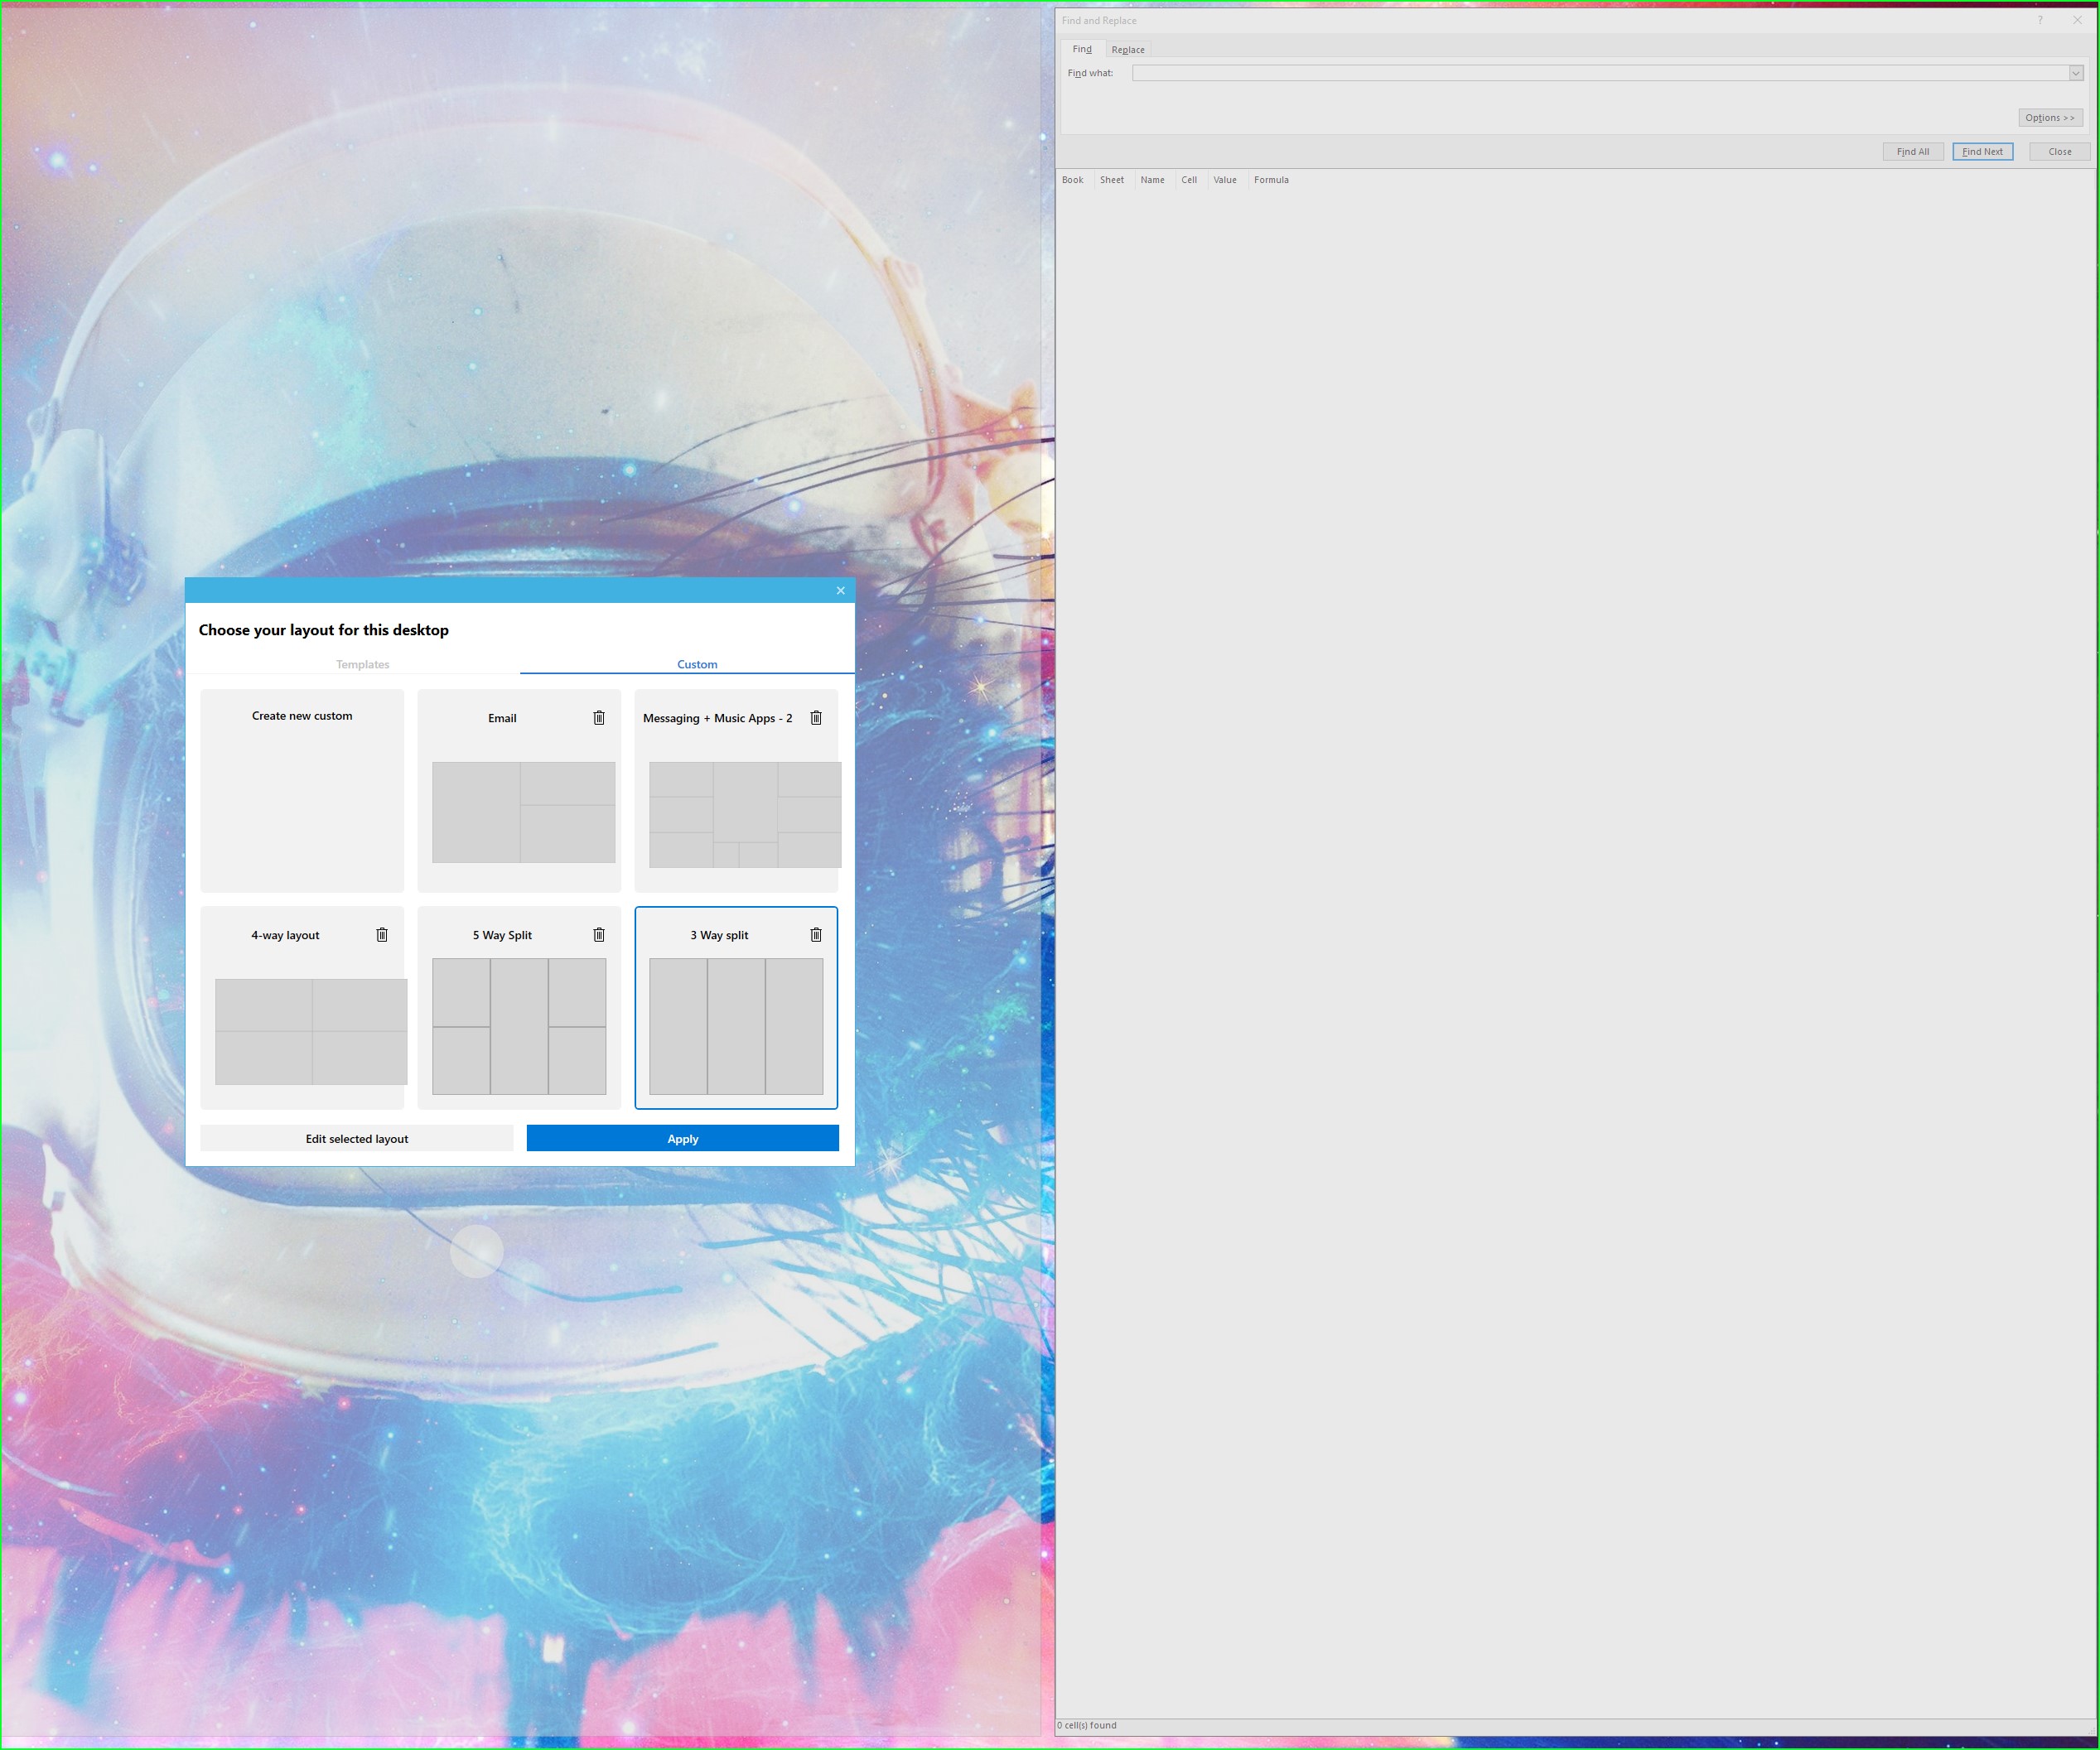Sort results by Cell column header

point(1189,180)
